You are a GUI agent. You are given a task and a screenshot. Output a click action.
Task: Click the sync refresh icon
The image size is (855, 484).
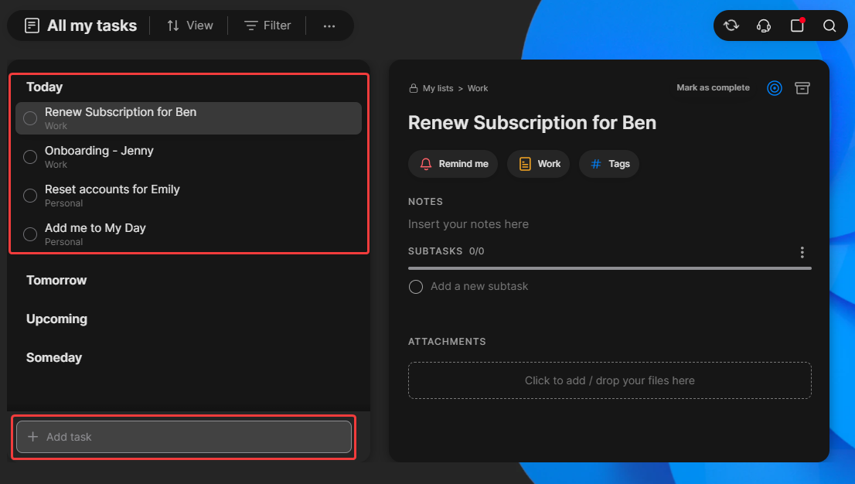[731, 26]
